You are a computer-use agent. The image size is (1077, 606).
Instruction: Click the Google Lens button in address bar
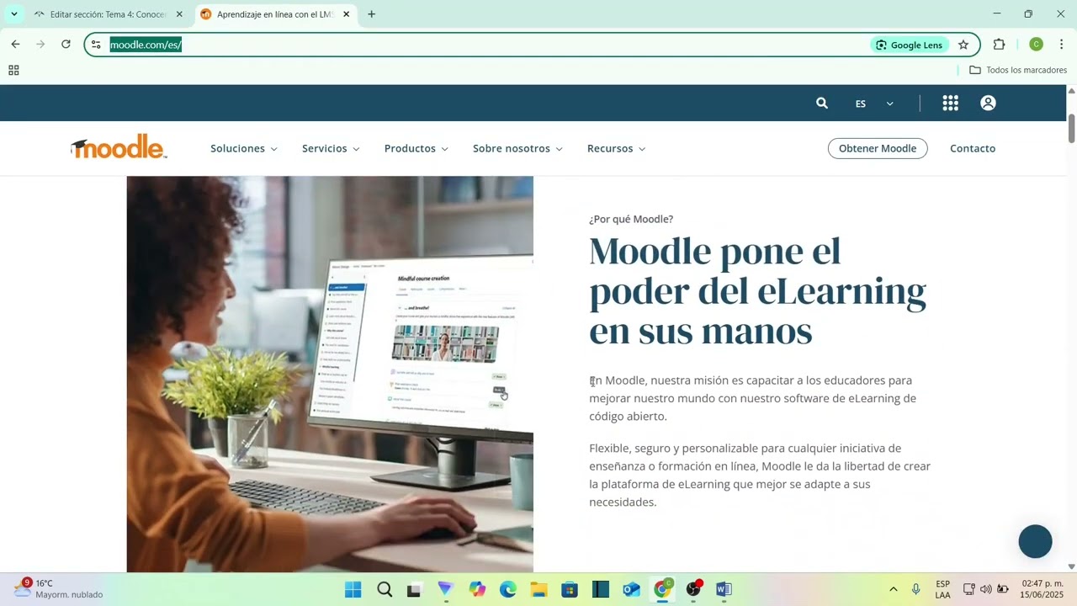point(910,45)
